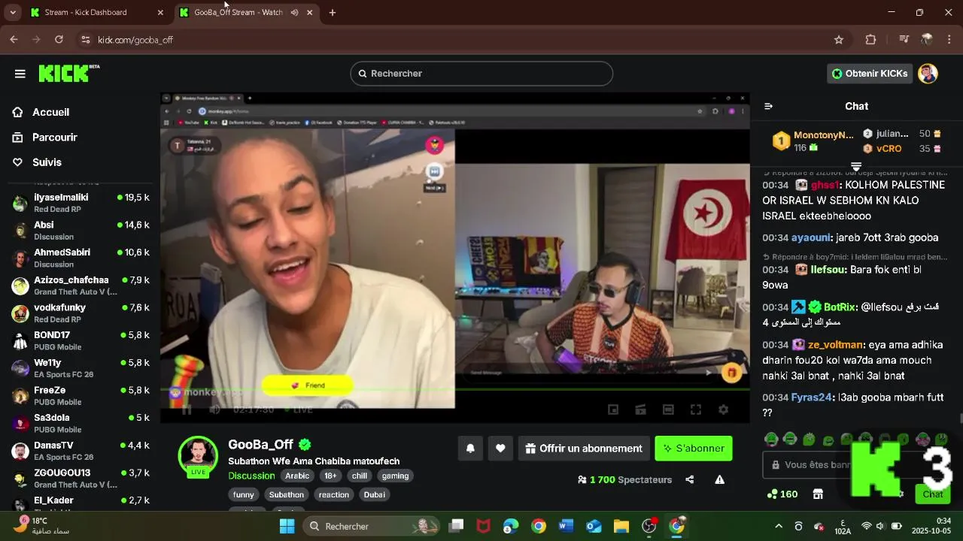This screenshot has height=541, width=963.
Task: Click the address bar URL
Action: pos(135,40)
